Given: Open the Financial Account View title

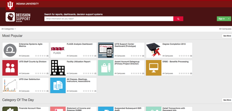Looking at the screenshot, I should point(30,108).
